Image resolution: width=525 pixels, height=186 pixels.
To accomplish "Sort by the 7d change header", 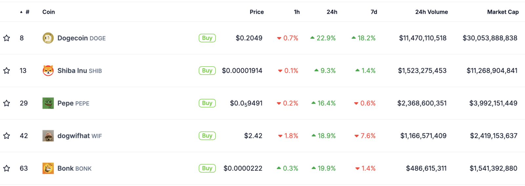I will pos(374,12).
